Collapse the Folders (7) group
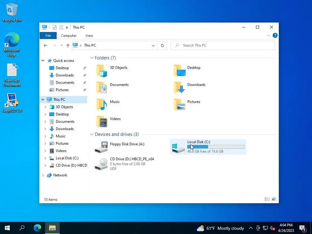312x234 pixels. coord(92,58)
